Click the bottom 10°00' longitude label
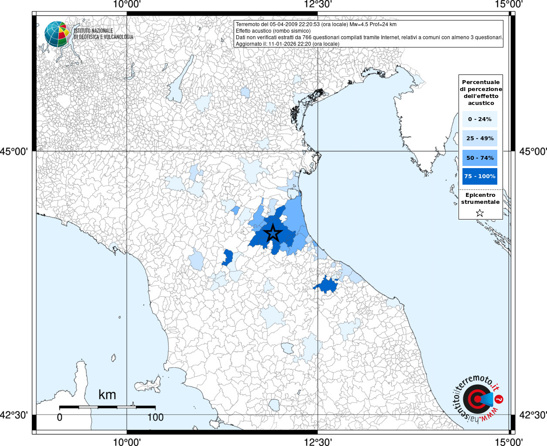 (127, 442)
